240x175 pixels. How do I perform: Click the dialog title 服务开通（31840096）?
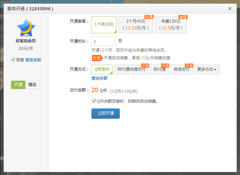30,9
